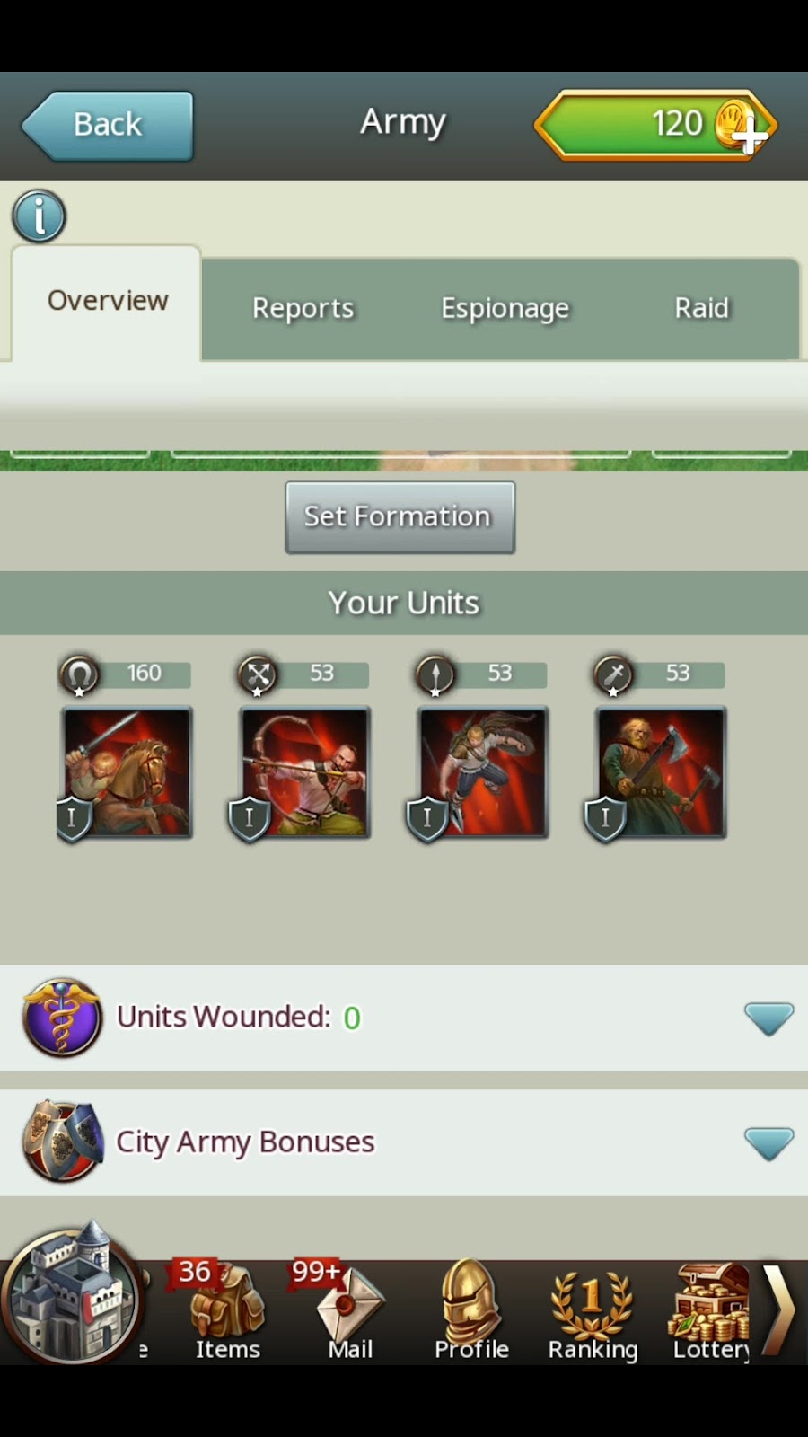Open the city castle icon
The width and height of the screenshot is (808, 1437).
point(72,1294)
